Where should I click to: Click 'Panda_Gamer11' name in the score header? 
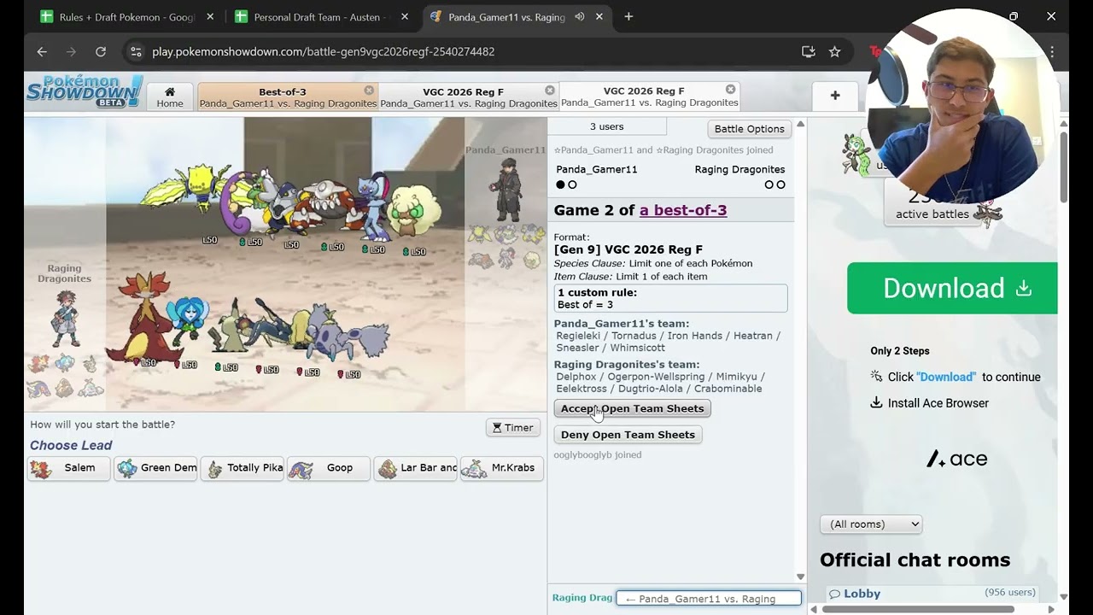tap(597, 169)
